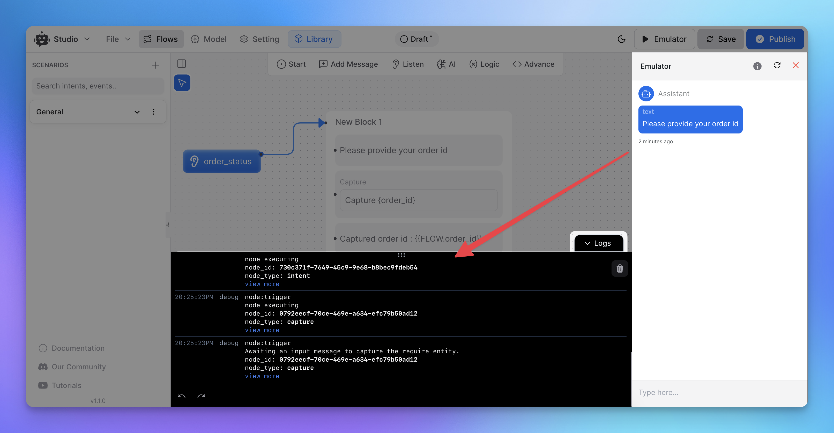Restart the emulator with refresh icon
Image resolution: width=834 pixels, height=433 pixels.
tap(777, 66)
